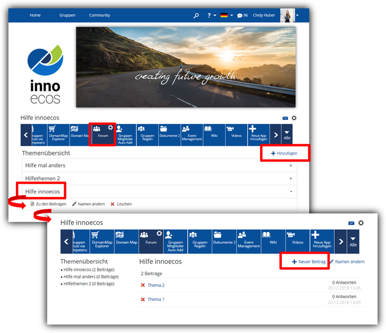Click the Hinzufügen button to add topic
Image resolution: width=386 pixels, height=333 pixels.
(x=284, y=153)
